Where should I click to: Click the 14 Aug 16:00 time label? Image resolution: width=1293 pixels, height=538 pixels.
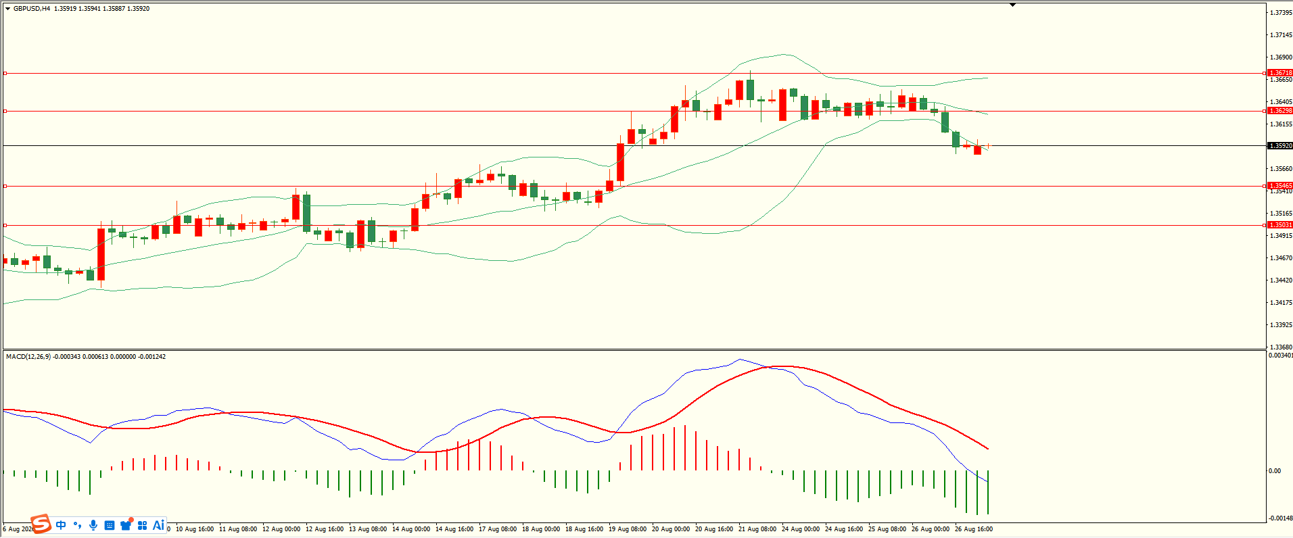coord(454,529)
